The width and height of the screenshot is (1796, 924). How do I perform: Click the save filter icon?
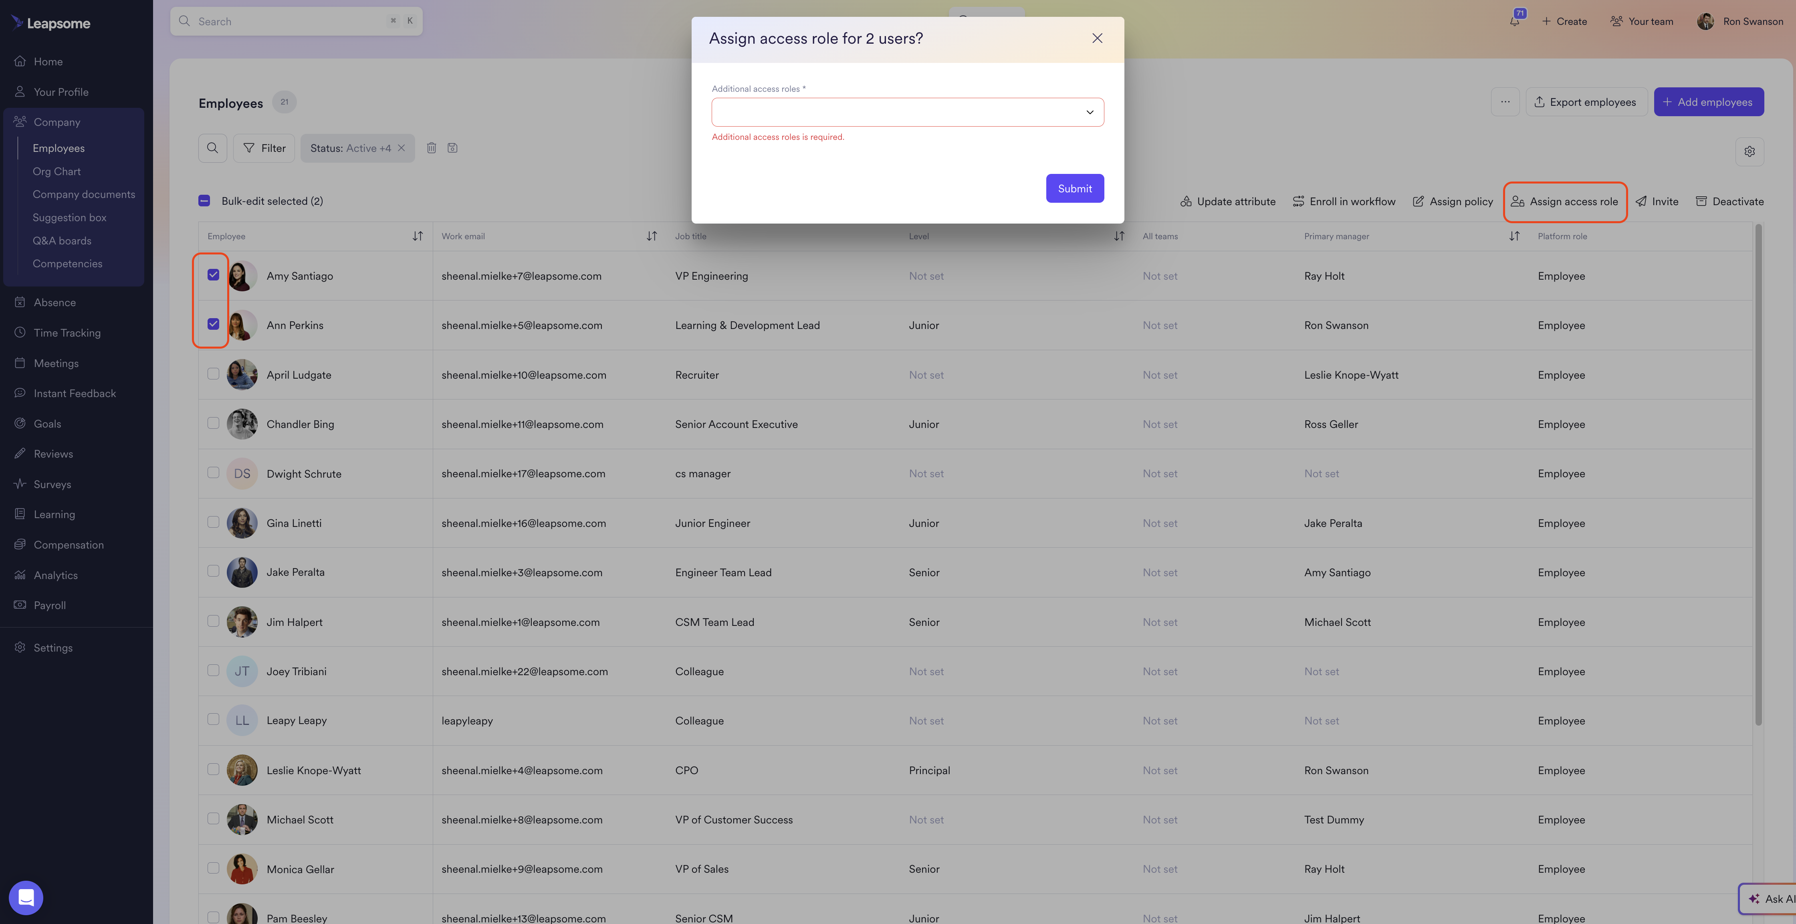click(x=452, y=148)
